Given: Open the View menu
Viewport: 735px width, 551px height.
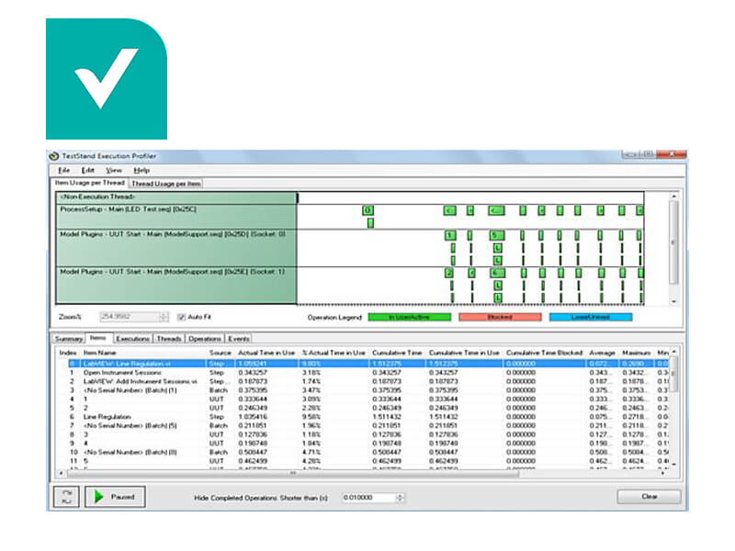Looking at the screenshot, I should click(113, 170).
